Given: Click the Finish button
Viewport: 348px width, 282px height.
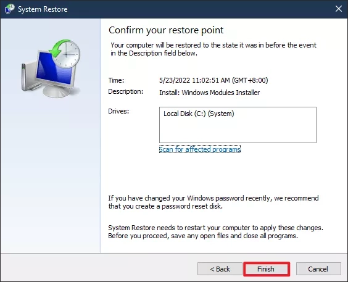Looking at the screenshot, I should [267, 269].
